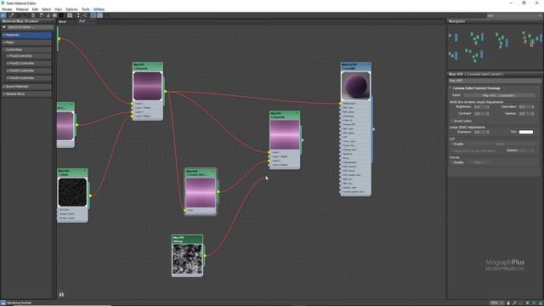Image resolution: width=544 pixels, height=306 pixels.
Task: Toggle Input LUT log color space checkbox
Action: 452,151
